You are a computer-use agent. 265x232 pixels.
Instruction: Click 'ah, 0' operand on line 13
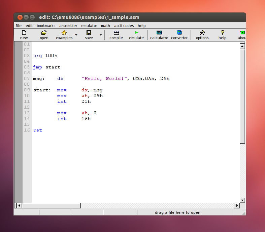coord(89,113)
